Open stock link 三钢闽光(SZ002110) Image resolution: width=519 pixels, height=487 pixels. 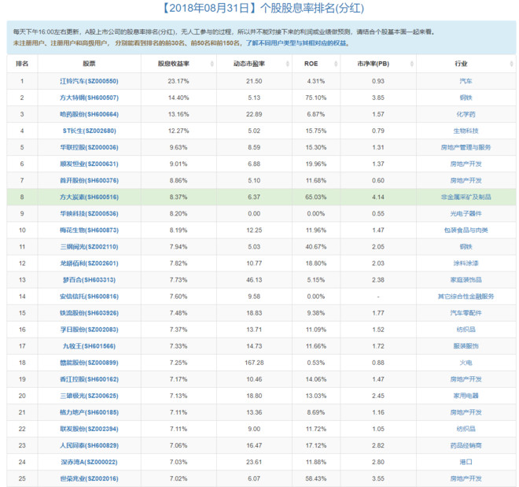pos(89,246)
